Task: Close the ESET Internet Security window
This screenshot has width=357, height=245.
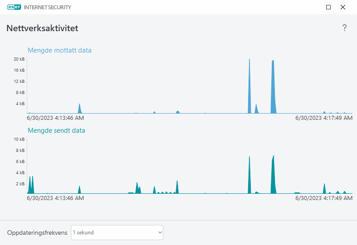Action: pos(343,7)
